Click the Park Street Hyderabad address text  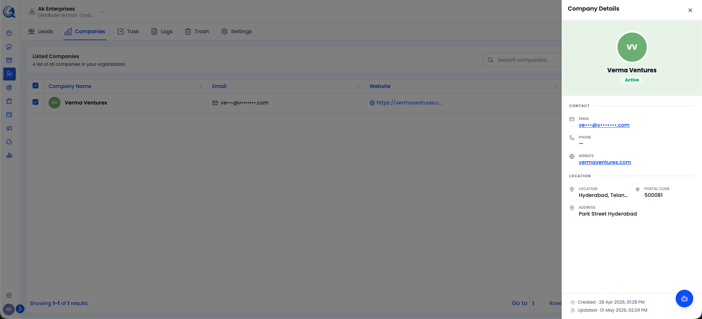[608, 214]
